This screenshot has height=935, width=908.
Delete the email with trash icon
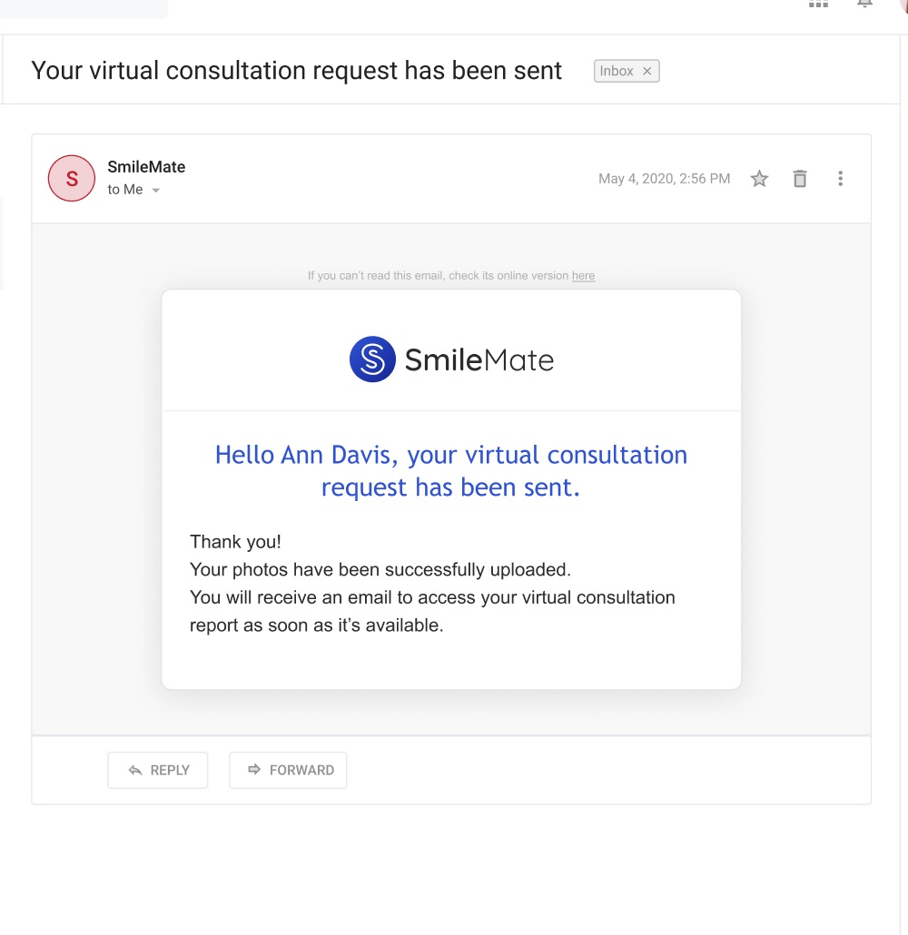[800, 179]
